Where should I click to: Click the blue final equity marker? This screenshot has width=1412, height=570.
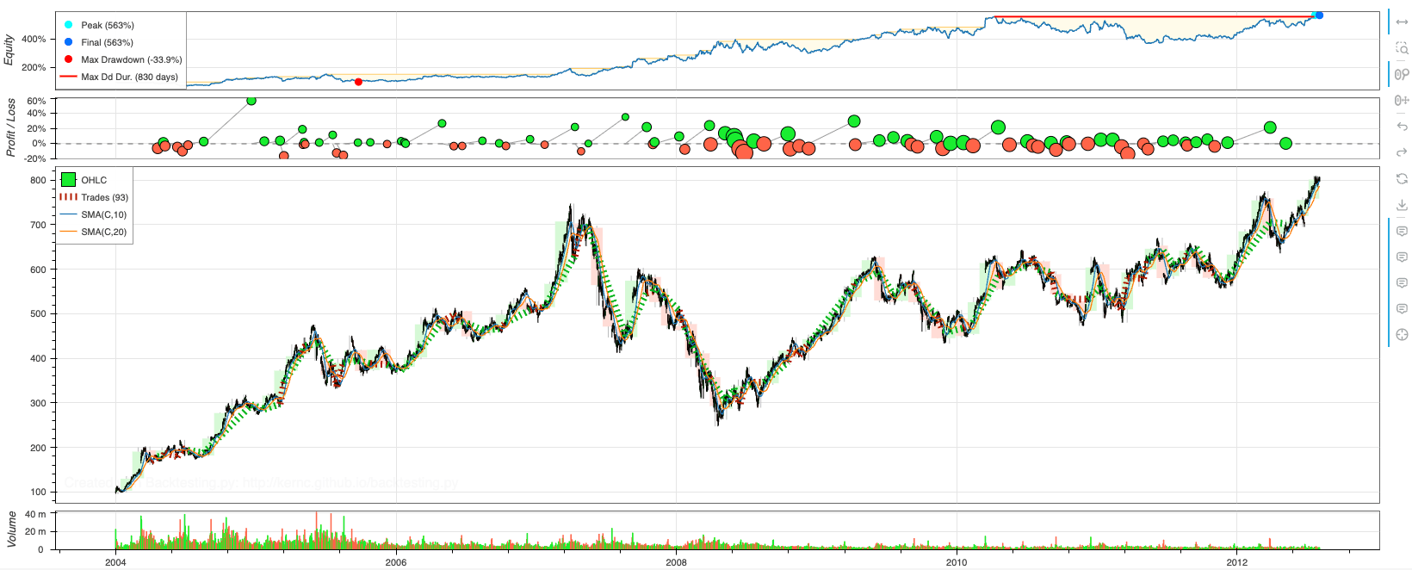click(1319, 15)
